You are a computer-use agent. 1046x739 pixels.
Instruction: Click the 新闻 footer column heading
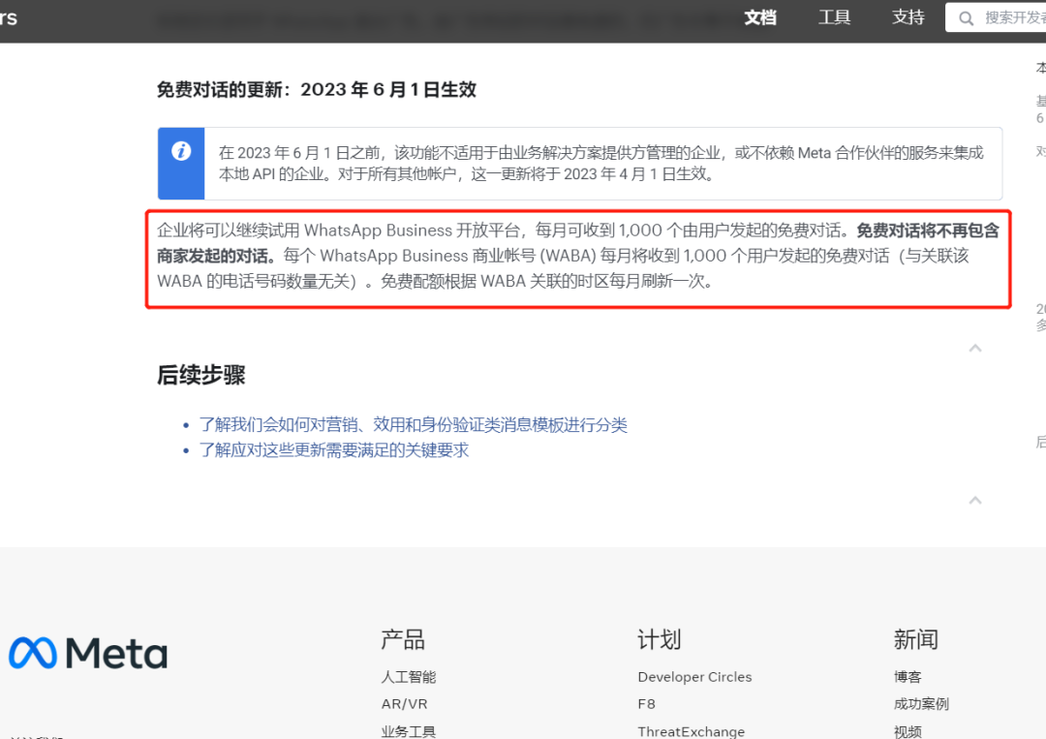(x=915, y=639)
